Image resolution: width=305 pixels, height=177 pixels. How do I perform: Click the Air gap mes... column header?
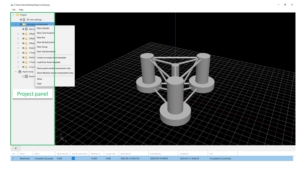click(111, 154)
